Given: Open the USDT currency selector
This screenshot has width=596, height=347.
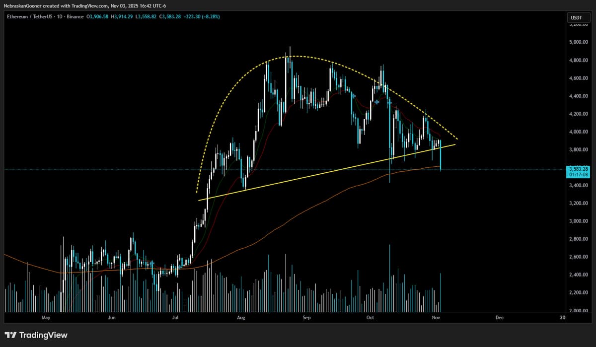Looking at the screenshot, I should [x=576, y=18].
